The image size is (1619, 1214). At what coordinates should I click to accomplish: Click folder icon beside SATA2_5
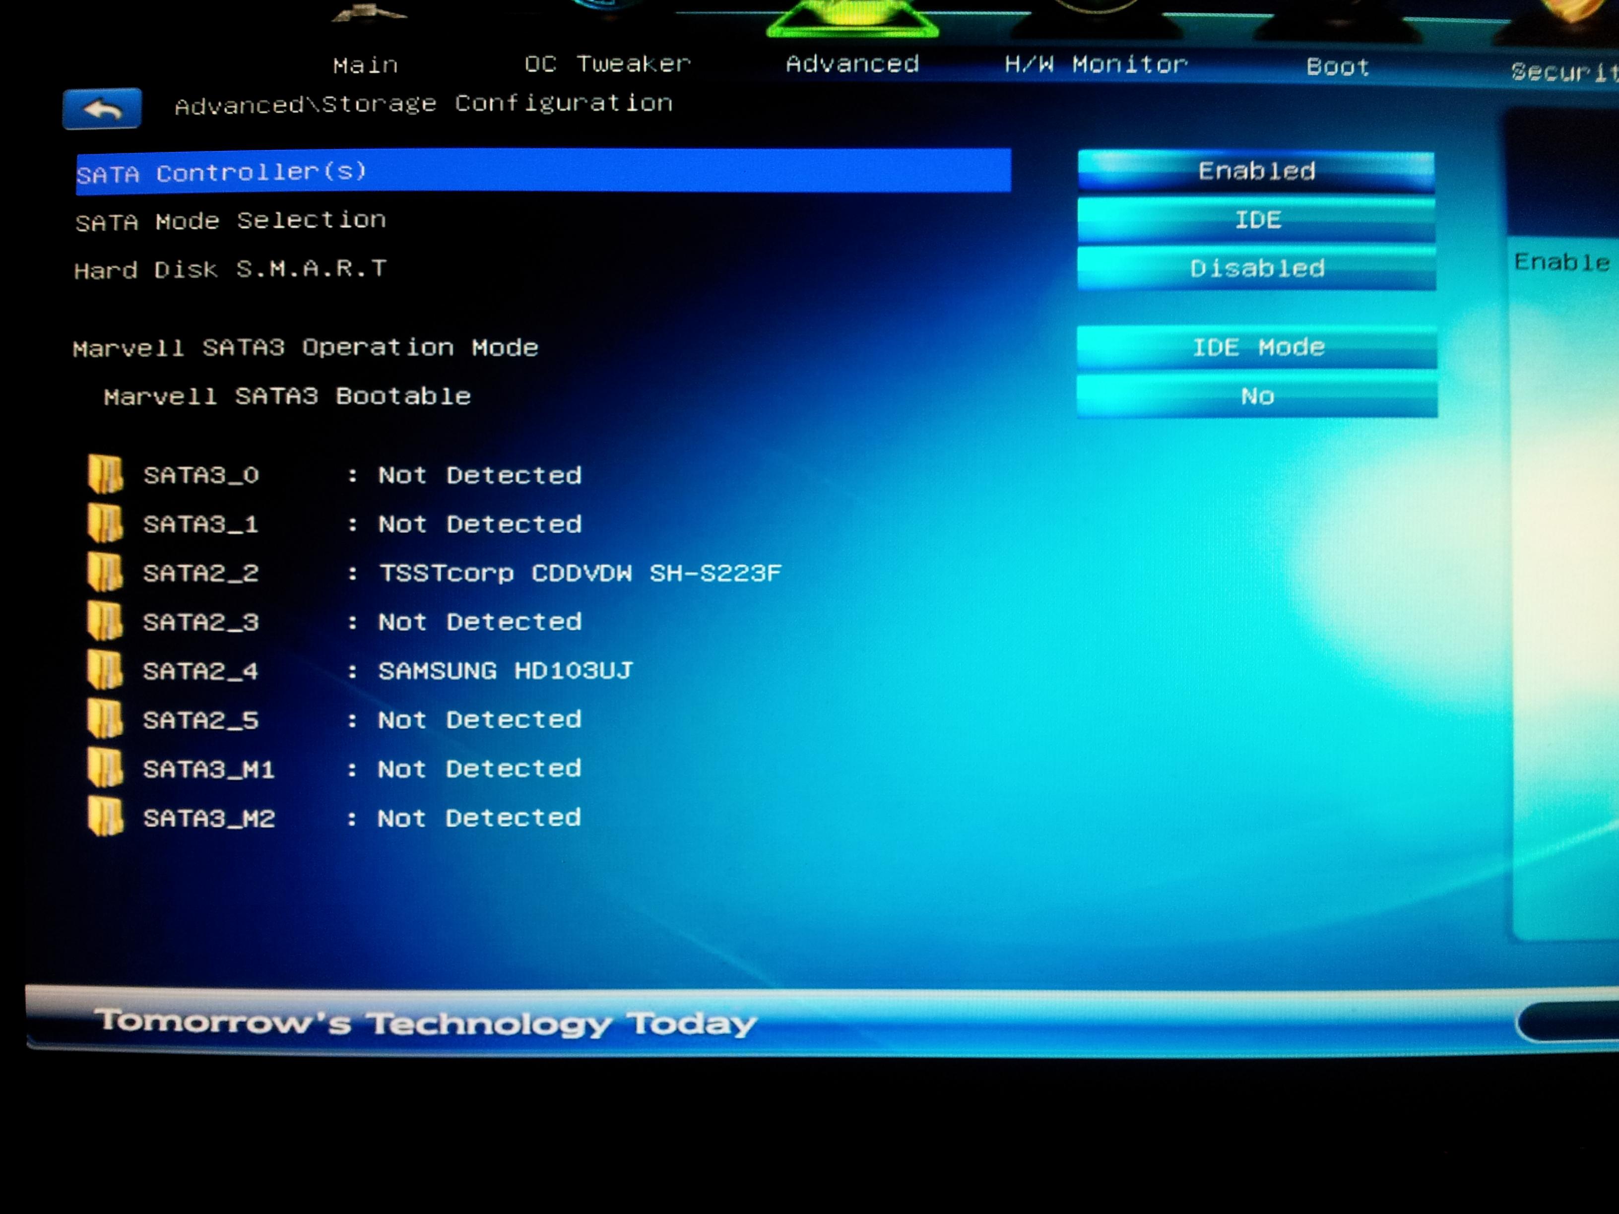tap(105, 719)
